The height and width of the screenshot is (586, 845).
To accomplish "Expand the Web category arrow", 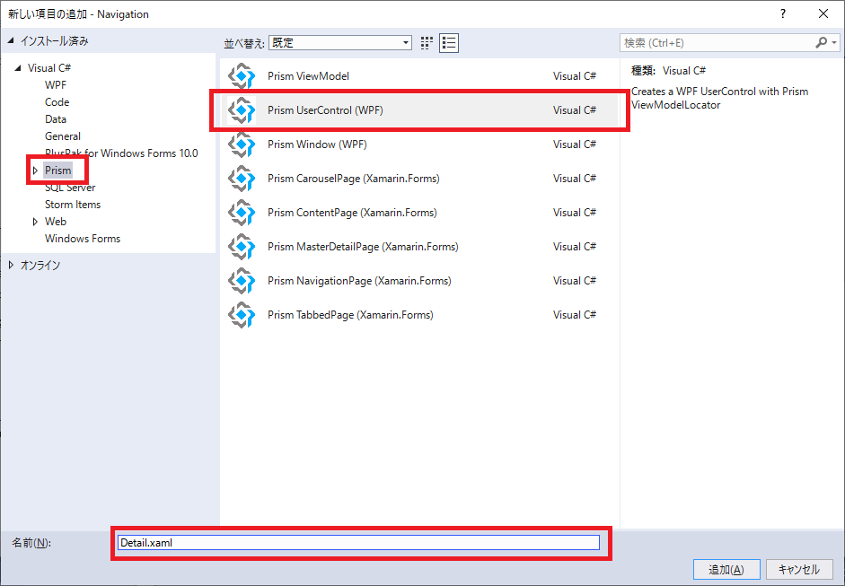I will tap(35, 222).
